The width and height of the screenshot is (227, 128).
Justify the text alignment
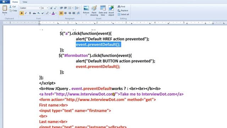tap(74, 13)
